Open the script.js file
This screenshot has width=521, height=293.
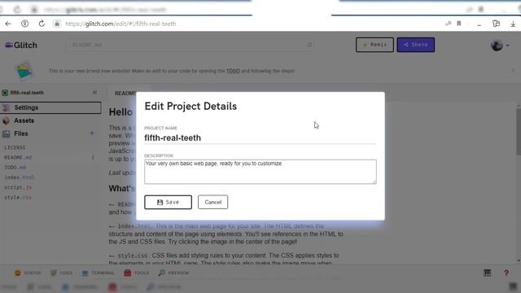(18, 187)
